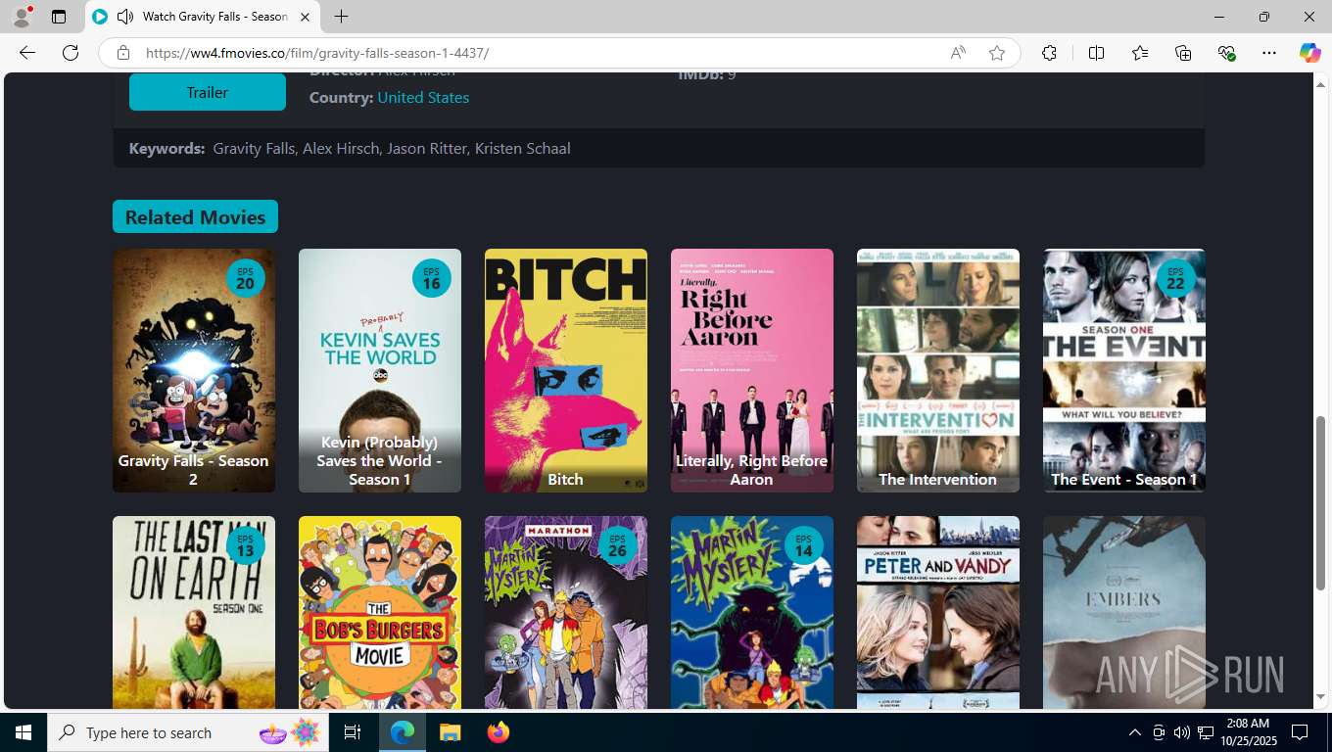Open The Intervention movie poster
The width and height of the screenshot is (1332, 752).
click(x=938, y=370)
